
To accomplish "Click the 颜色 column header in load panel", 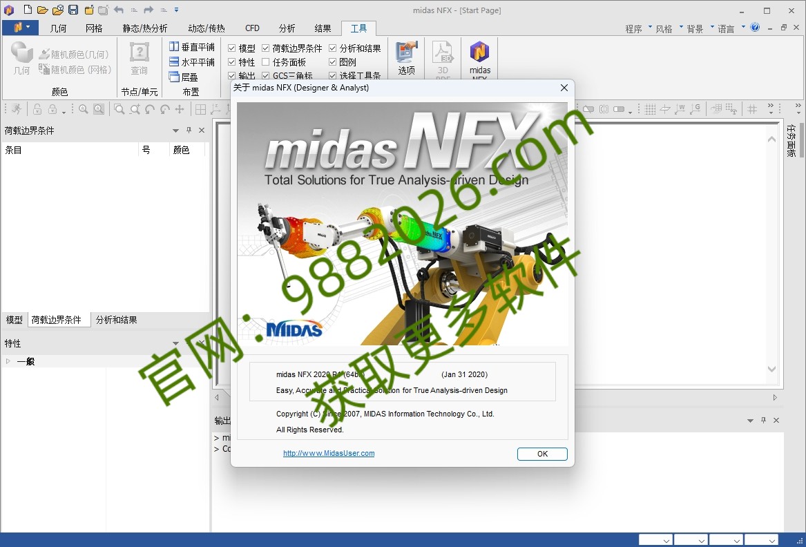I will (186, 150).
